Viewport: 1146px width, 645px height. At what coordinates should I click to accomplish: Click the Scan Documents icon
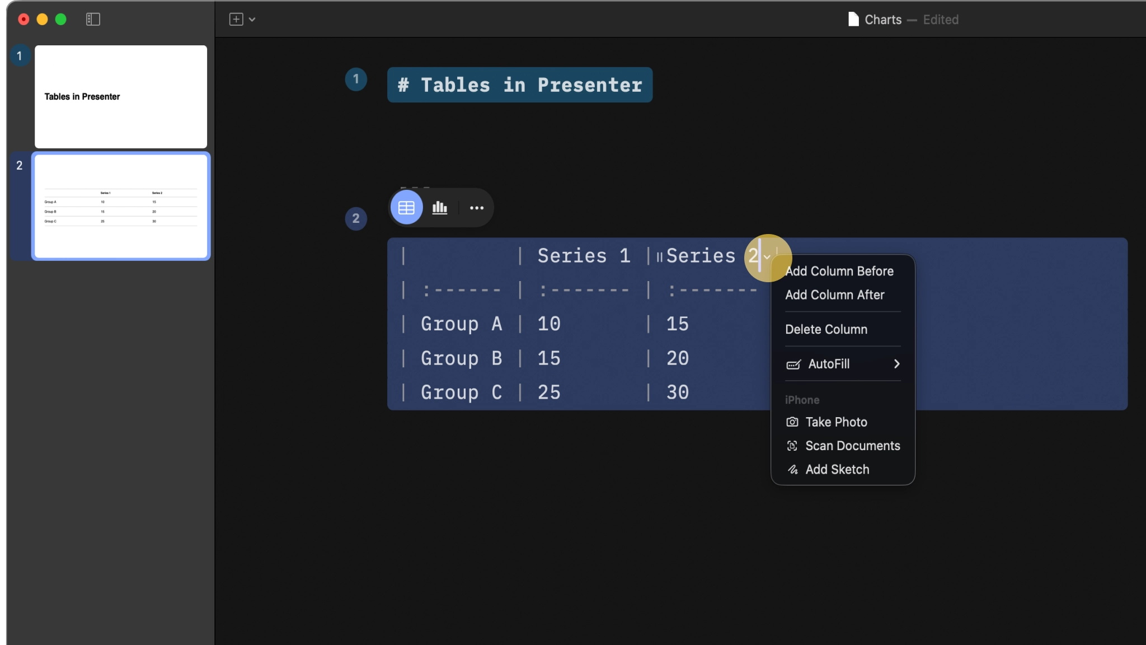793,446
